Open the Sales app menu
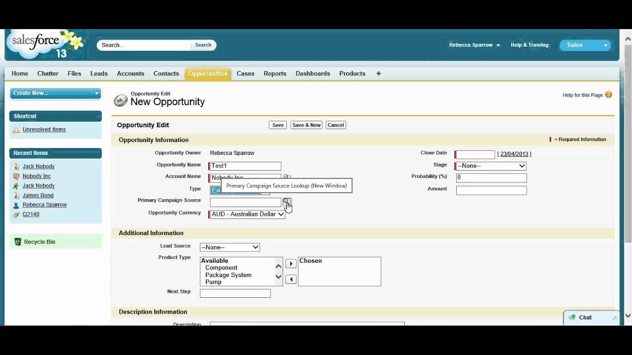Viewport: 632px width, 355px height. tap(585, 45)
